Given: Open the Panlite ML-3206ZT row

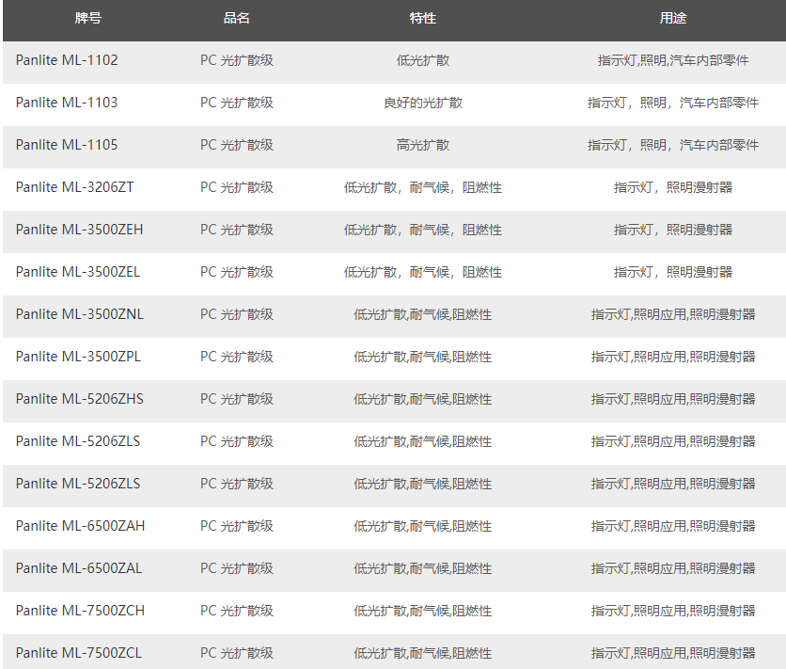Looking at the screenshot, I should point(74,187).
